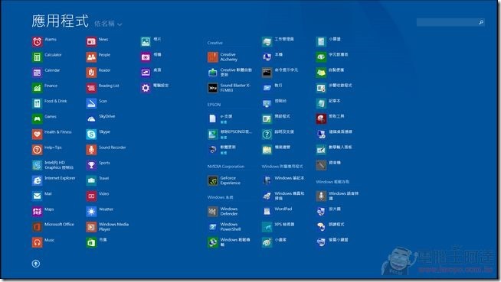The height and width of the screenshot is (282, 501).
Task: Click the up arrow to return to Start
Action: (36, 264)
